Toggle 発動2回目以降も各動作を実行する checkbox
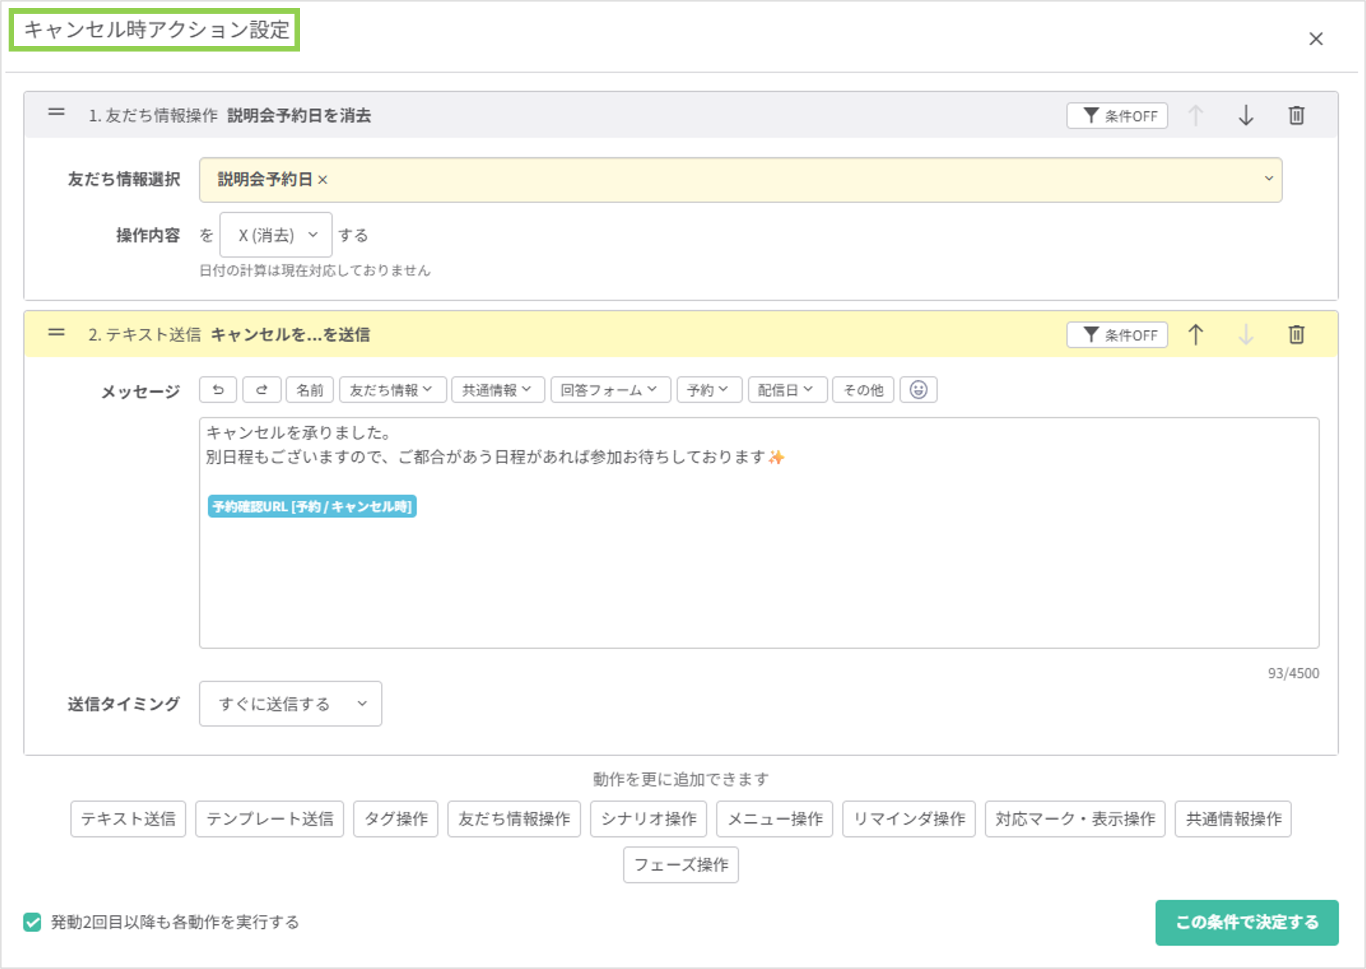Screen dimensions: 1366x969 point(32,922)
